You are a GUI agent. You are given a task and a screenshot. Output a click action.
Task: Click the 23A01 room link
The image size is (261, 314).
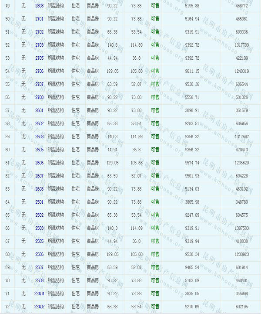[39, 294]
